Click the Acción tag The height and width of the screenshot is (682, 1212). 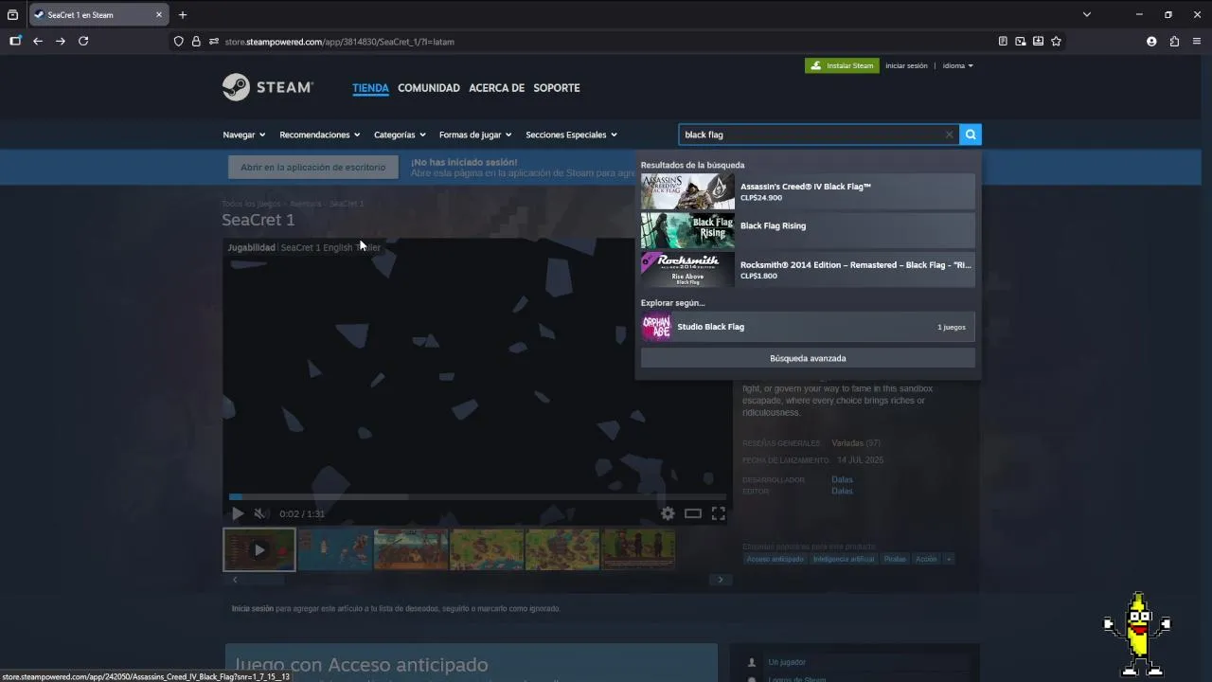point(926,559)
